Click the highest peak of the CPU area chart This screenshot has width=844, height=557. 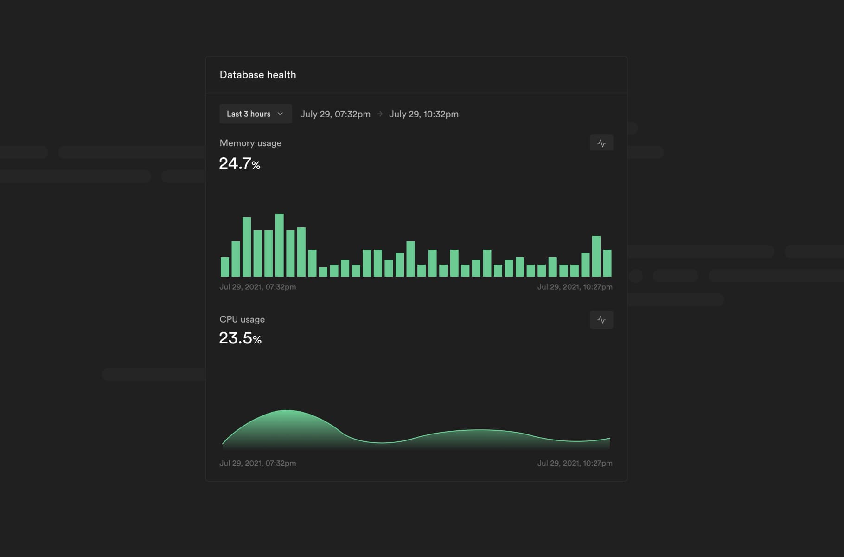(x=287, y=411)
